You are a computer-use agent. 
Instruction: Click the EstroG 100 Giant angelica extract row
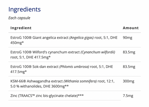click(74, 40)
